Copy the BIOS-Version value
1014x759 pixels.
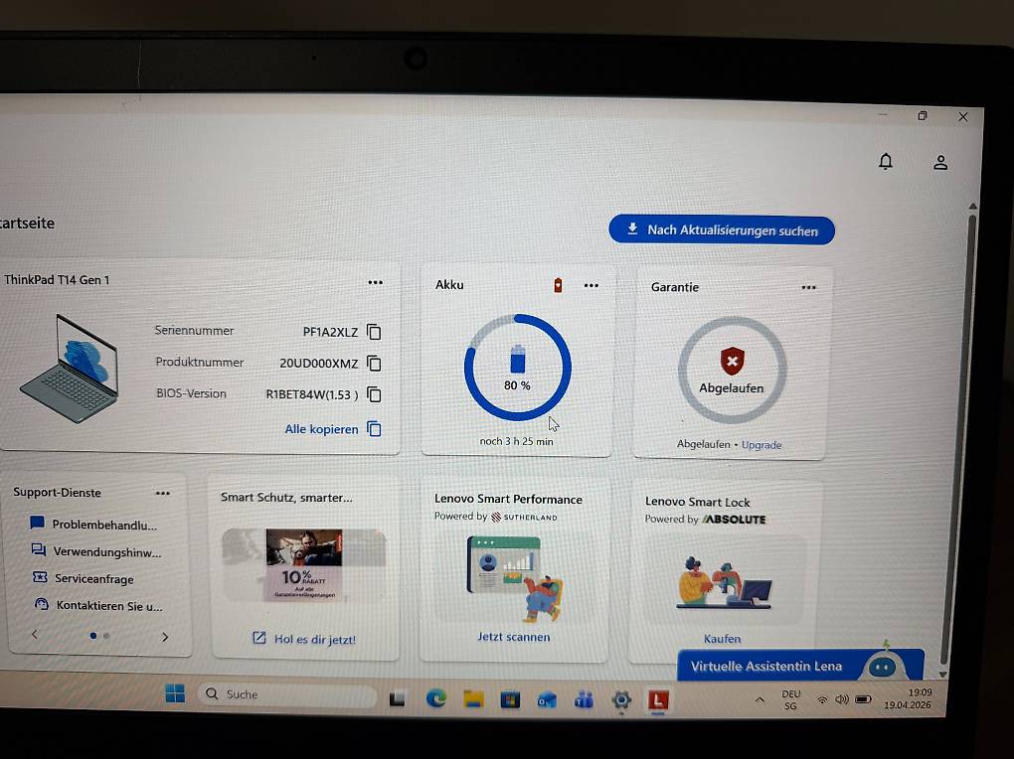click(374, 394)
